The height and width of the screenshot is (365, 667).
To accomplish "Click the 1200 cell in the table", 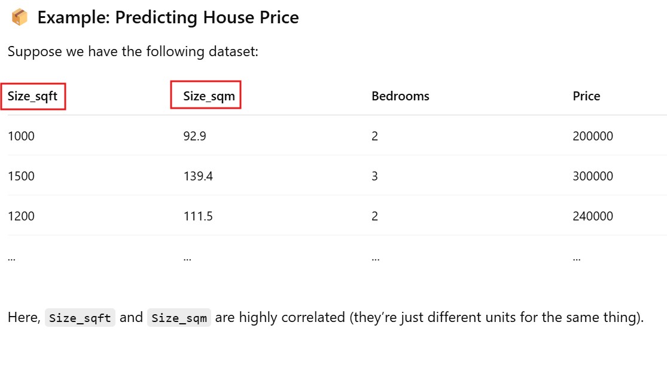I will (x=21, y=216).
